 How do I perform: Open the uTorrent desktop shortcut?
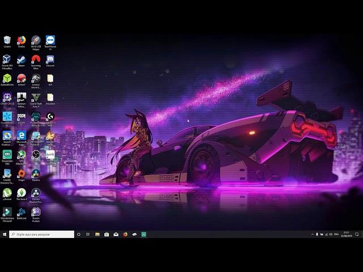point(7,194)
